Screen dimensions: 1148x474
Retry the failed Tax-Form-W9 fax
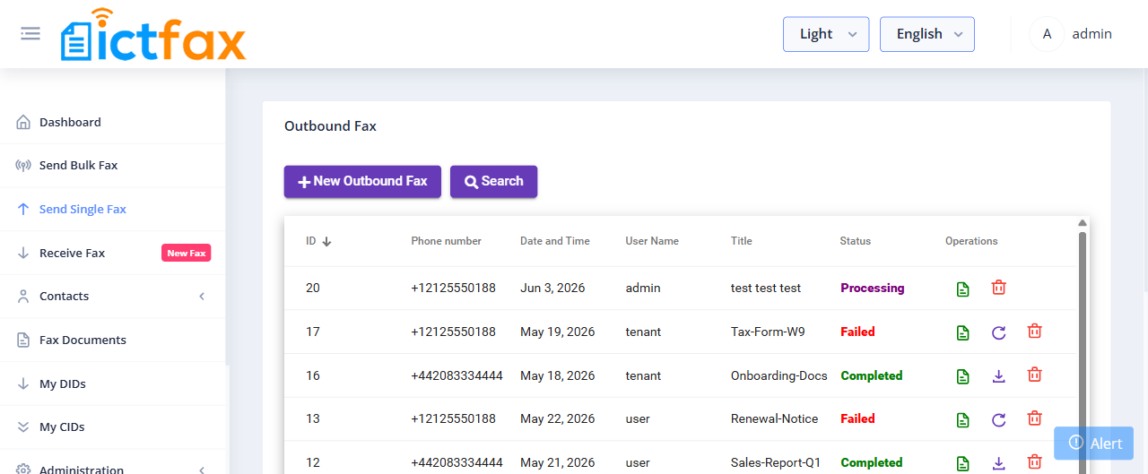[999, 332]
